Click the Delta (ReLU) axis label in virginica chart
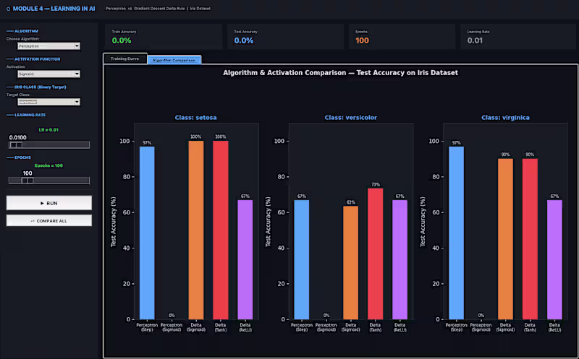 click(x=554, y=328)
